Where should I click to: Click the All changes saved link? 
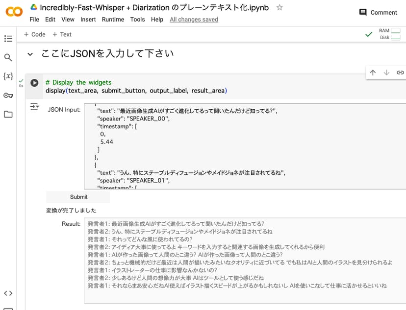tap(194, 20)
